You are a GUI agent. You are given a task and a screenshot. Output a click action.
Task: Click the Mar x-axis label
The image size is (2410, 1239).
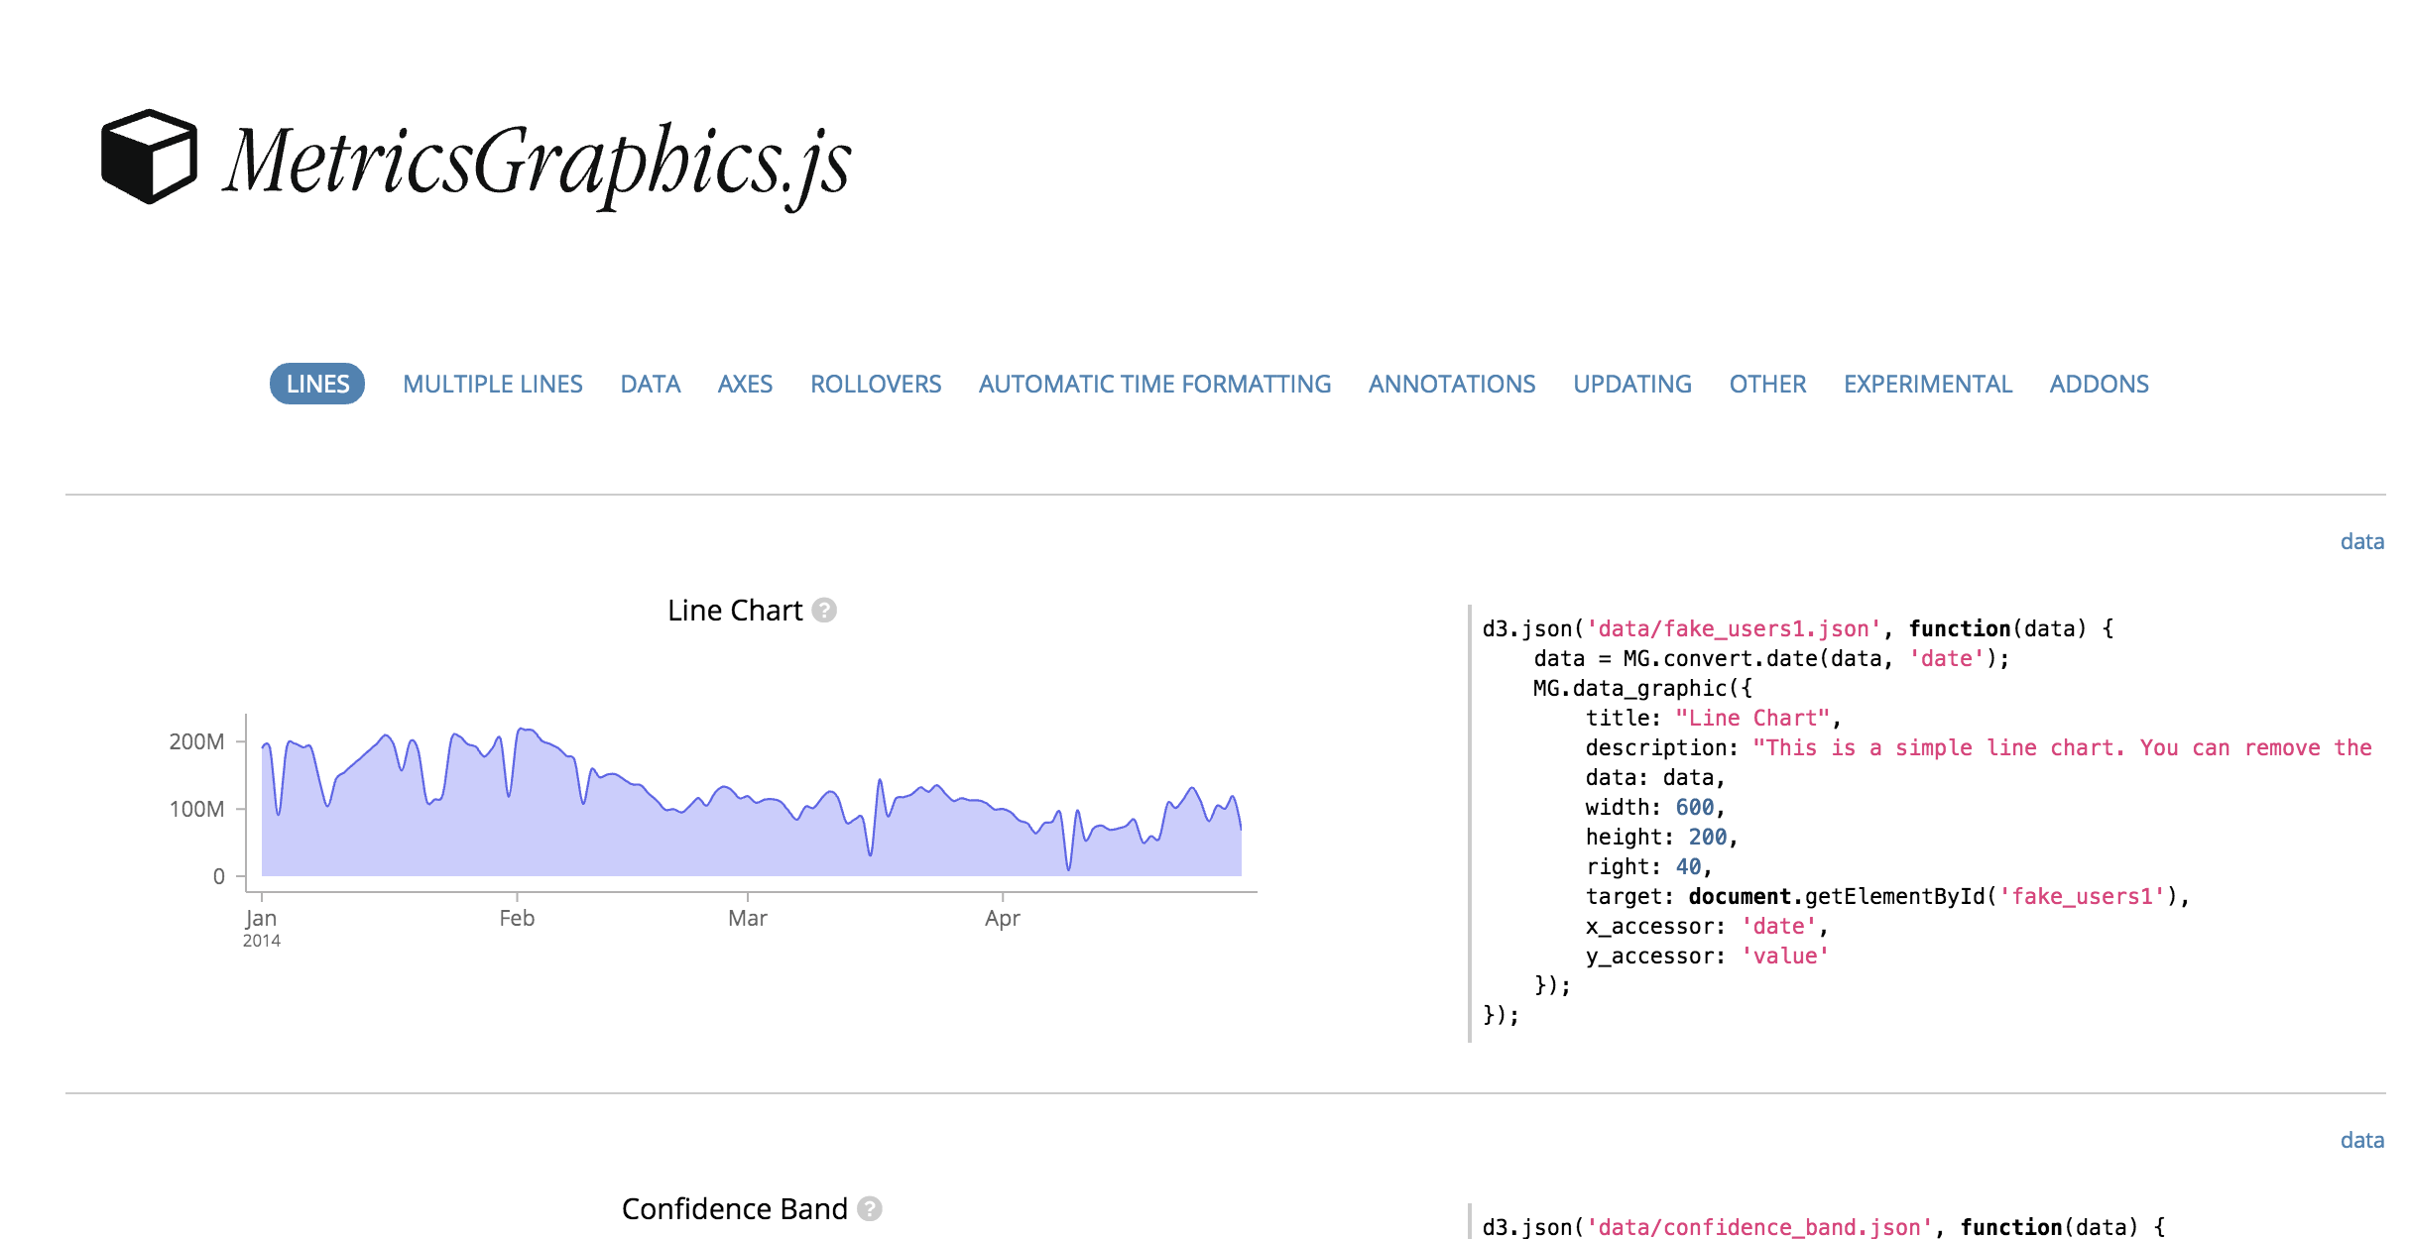748,918
